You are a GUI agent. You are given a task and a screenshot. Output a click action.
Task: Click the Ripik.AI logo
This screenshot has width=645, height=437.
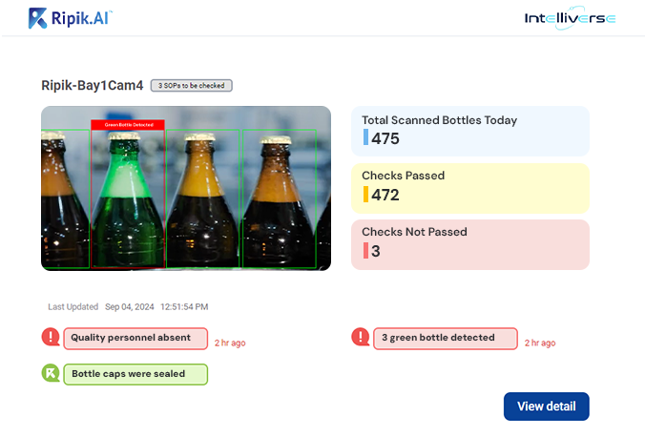pos(70,17)
